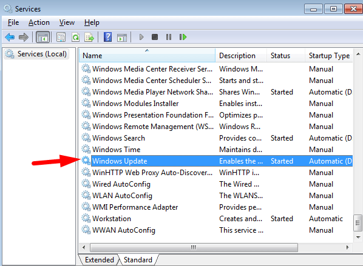The image size is (363, 266).
Task: Switch to the Standard tab
Action: [138, 260]
